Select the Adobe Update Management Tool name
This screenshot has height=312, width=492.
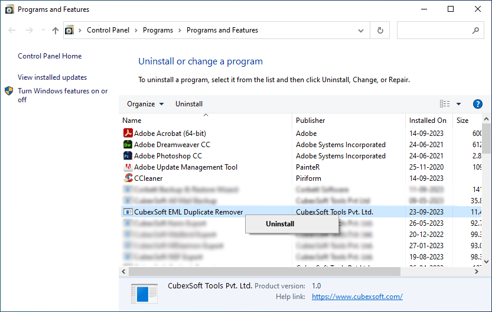click(185, 167)
